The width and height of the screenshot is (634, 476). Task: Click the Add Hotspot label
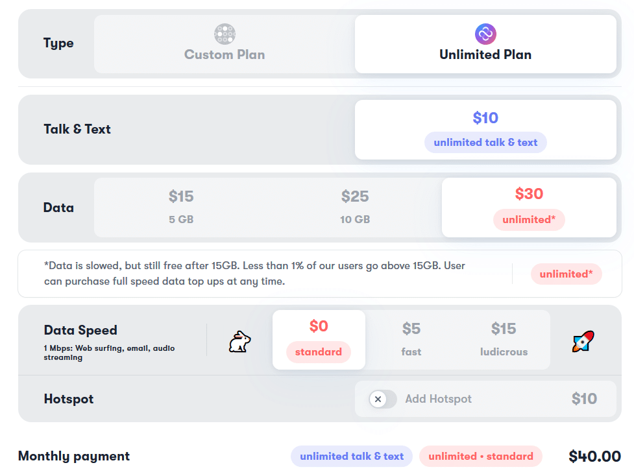click(x=438, y=399)
